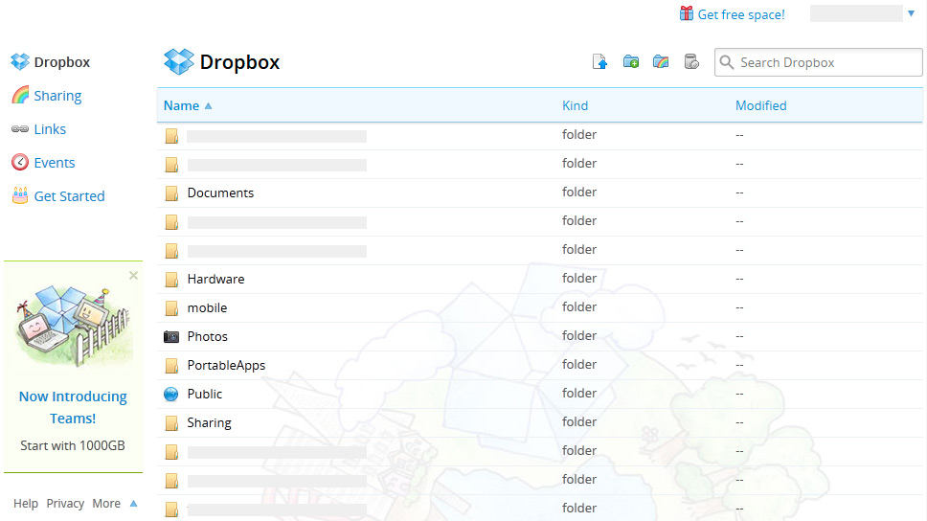
Task: Click the Get free space! link
Action: 741,14
